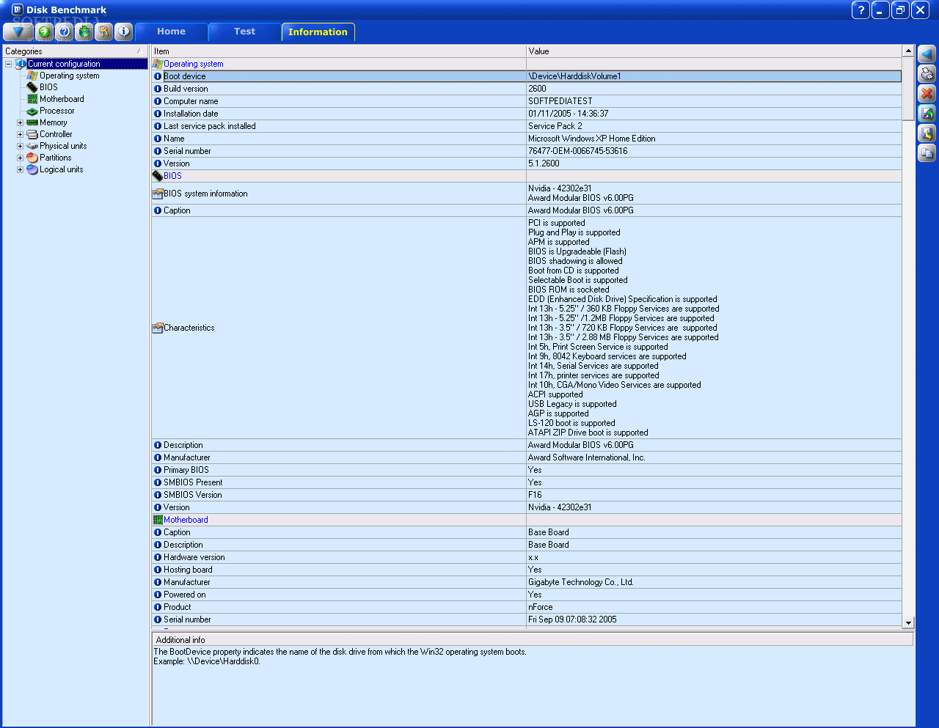Screen dimensions: 939x728
Task: Select the Powered on row
Action: [x=526, y=595]
